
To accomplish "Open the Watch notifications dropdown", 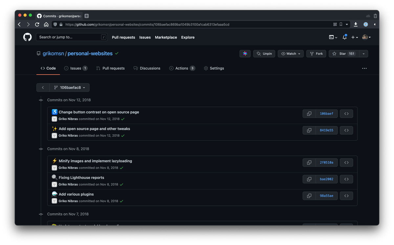I will pyautogui.click(x=291, y=54).
